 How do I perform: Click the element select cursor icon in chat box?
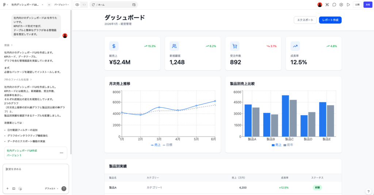tap(20, 188)
